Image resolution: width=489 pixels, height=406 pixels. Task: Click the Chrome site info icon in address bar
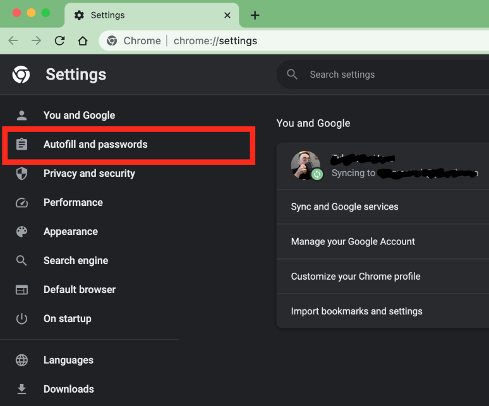(x=112, y=40)
